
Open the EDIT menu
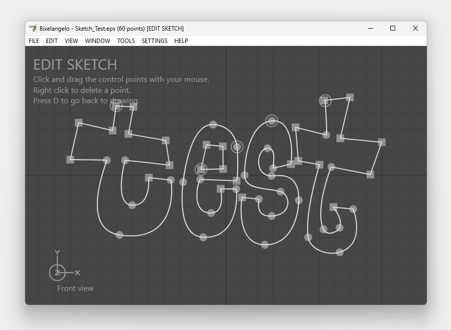[52, 41]
